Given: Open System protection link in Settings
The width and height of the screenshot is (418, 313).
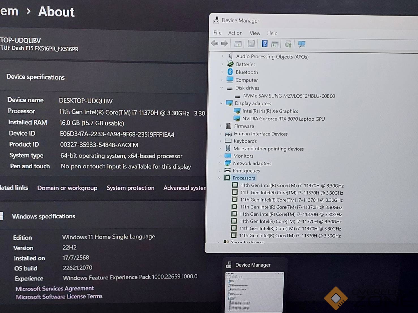Looking at the screenshot, I should pos(130,188).
